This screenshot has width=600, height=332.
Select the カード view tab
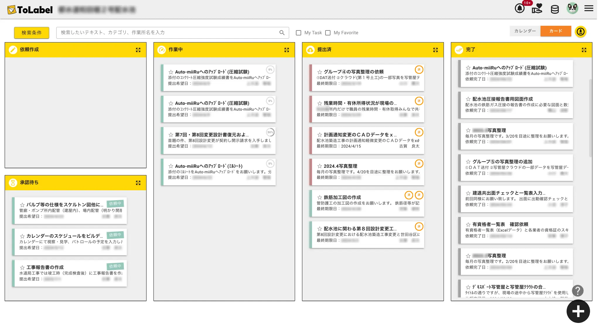coord(556,31)
